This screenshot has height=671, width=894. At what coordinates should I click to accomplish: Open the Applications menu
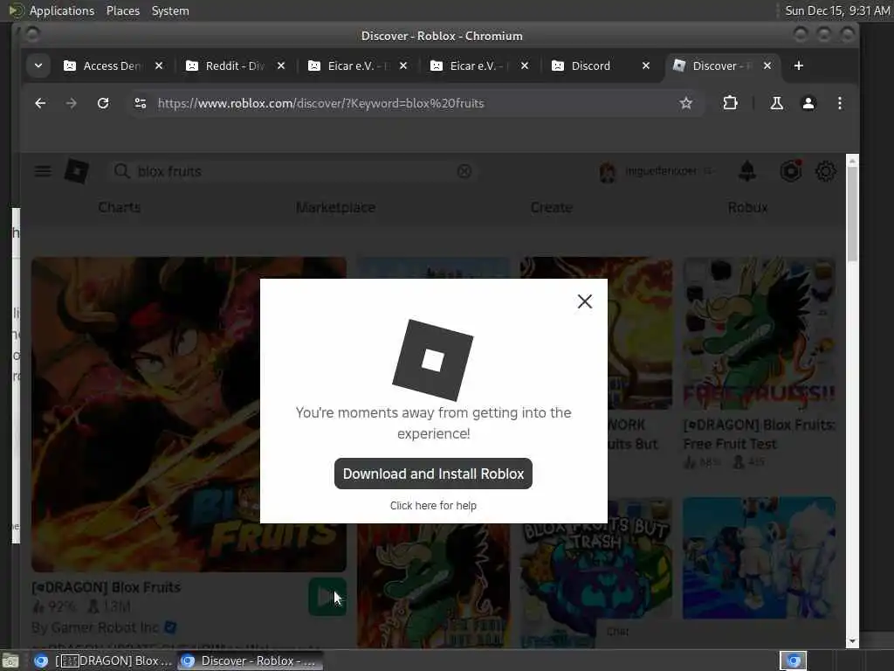[x=62, y=10]
